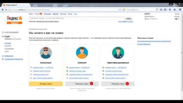Open the example link банковская карта Яндекс.Денег
This screenshot has height=103, width=183.
[x=47, y=21]
